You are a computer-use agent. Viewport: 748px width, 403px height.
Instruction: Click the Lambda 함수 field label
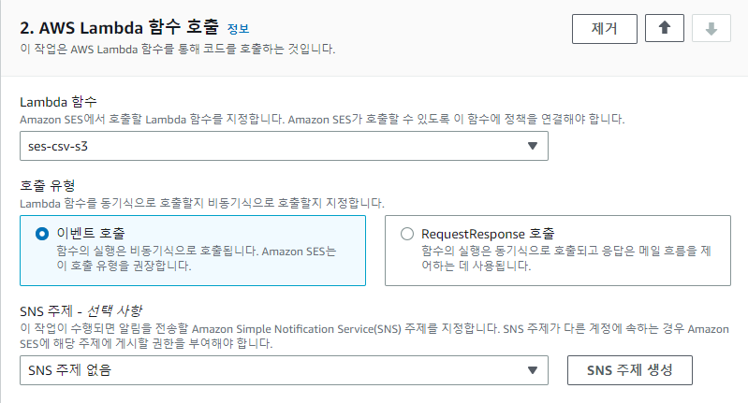coord(58,101)
